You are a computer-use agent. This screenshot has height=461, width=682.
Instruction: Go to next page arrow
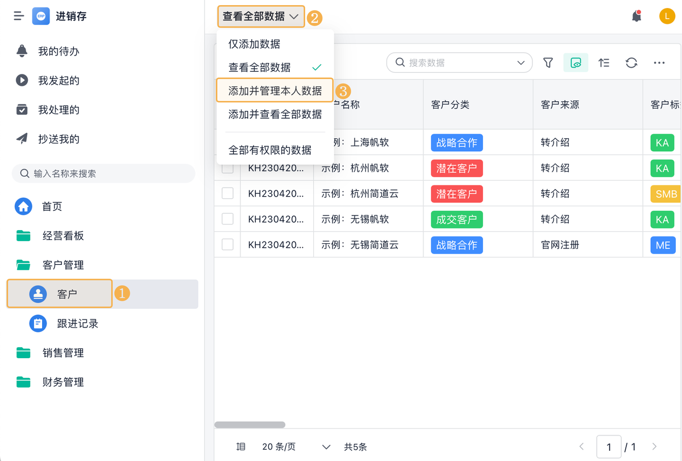point(655,447)
